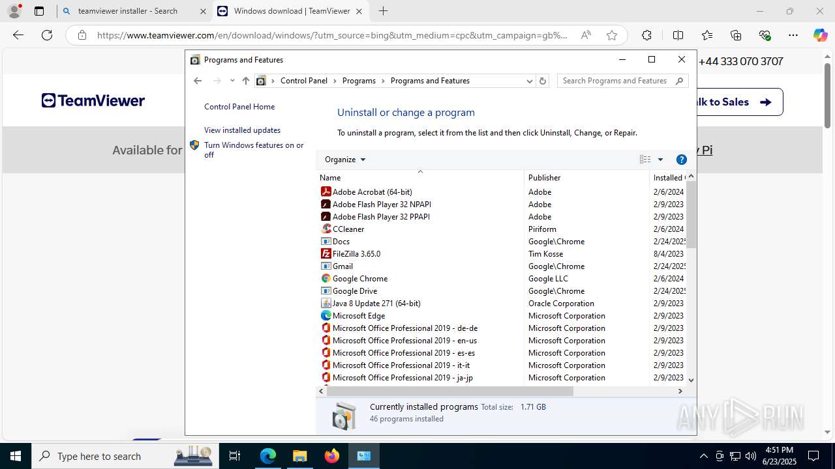Expand the Programs breadcrumb chevron

click(x=383, y=81)
